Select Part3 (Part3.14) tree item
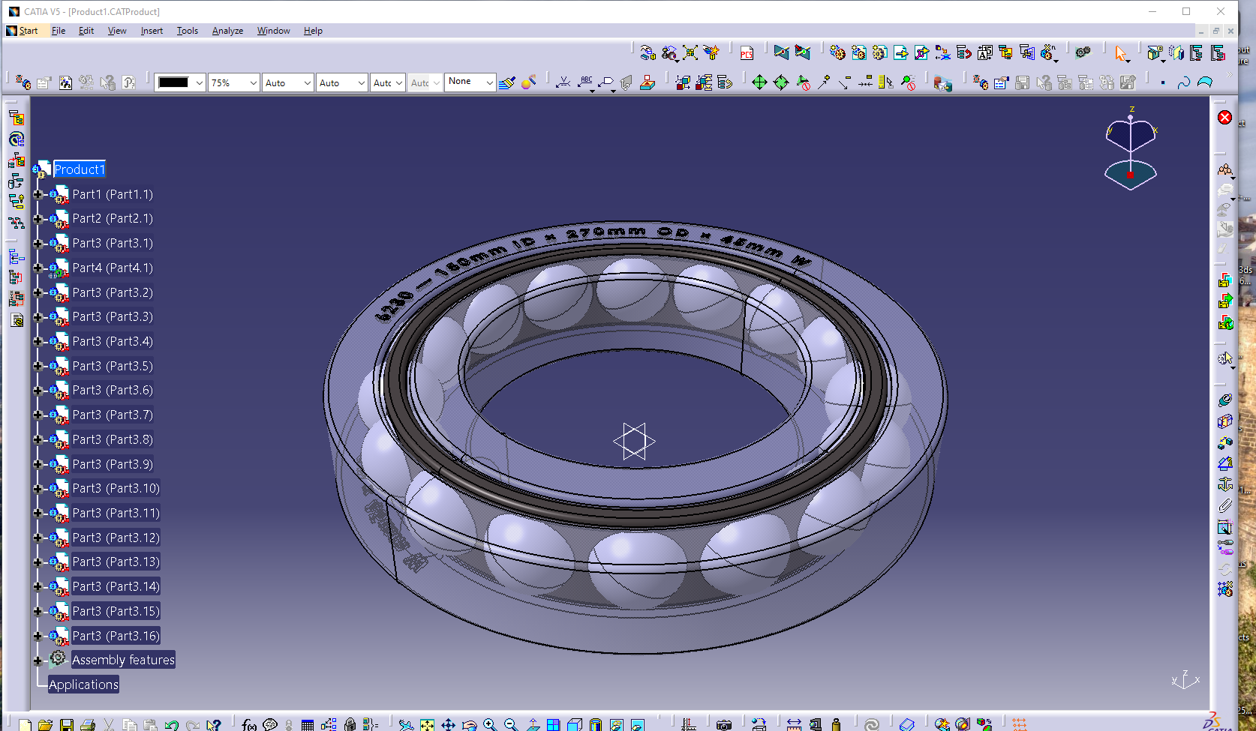Image resolution: width=1256 pixels, height=731 pixels. (x=116, y=586)
